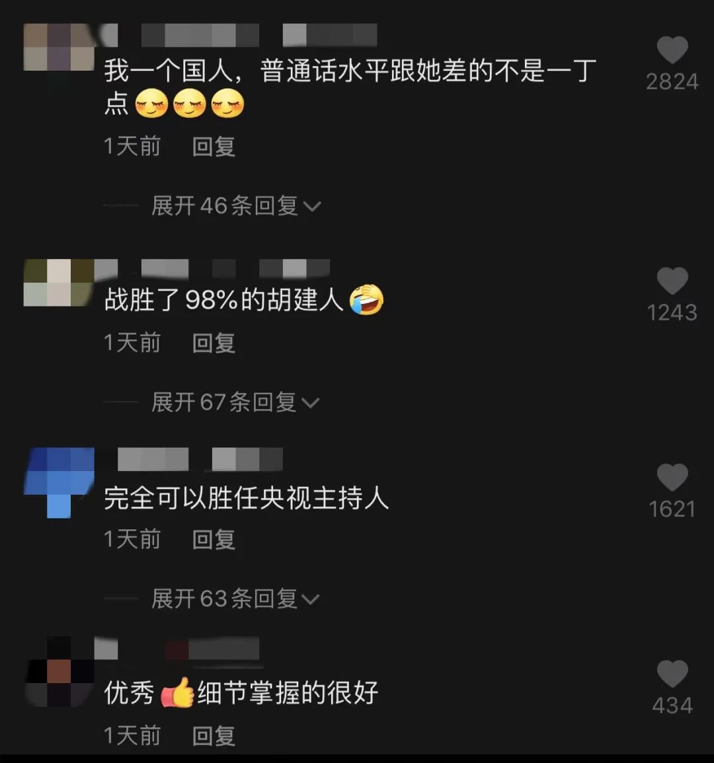Tap the 2824 like count number
Image resolution: width=714 pixels, height=763 pixels.
tap(672, 82)
